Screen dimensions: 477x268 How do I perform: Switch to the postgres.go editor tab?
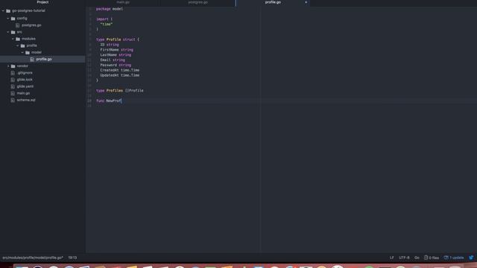tap(198, 2)
